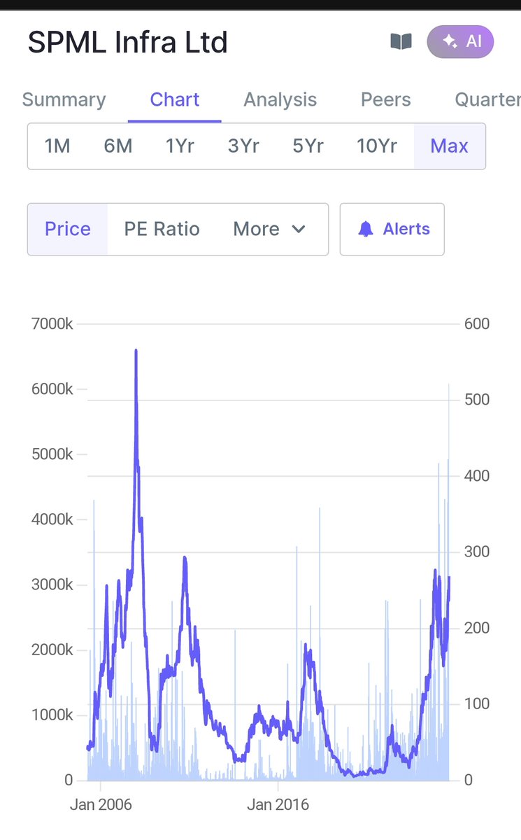This screenshot has width=521, height=840.
Task: Go to the Analysis tab
Action: pyautogui.click(x=280, y=99)
